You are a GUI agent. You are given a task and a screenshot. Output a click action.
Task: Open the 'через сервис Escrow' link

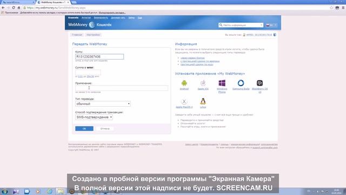[192, 58]
